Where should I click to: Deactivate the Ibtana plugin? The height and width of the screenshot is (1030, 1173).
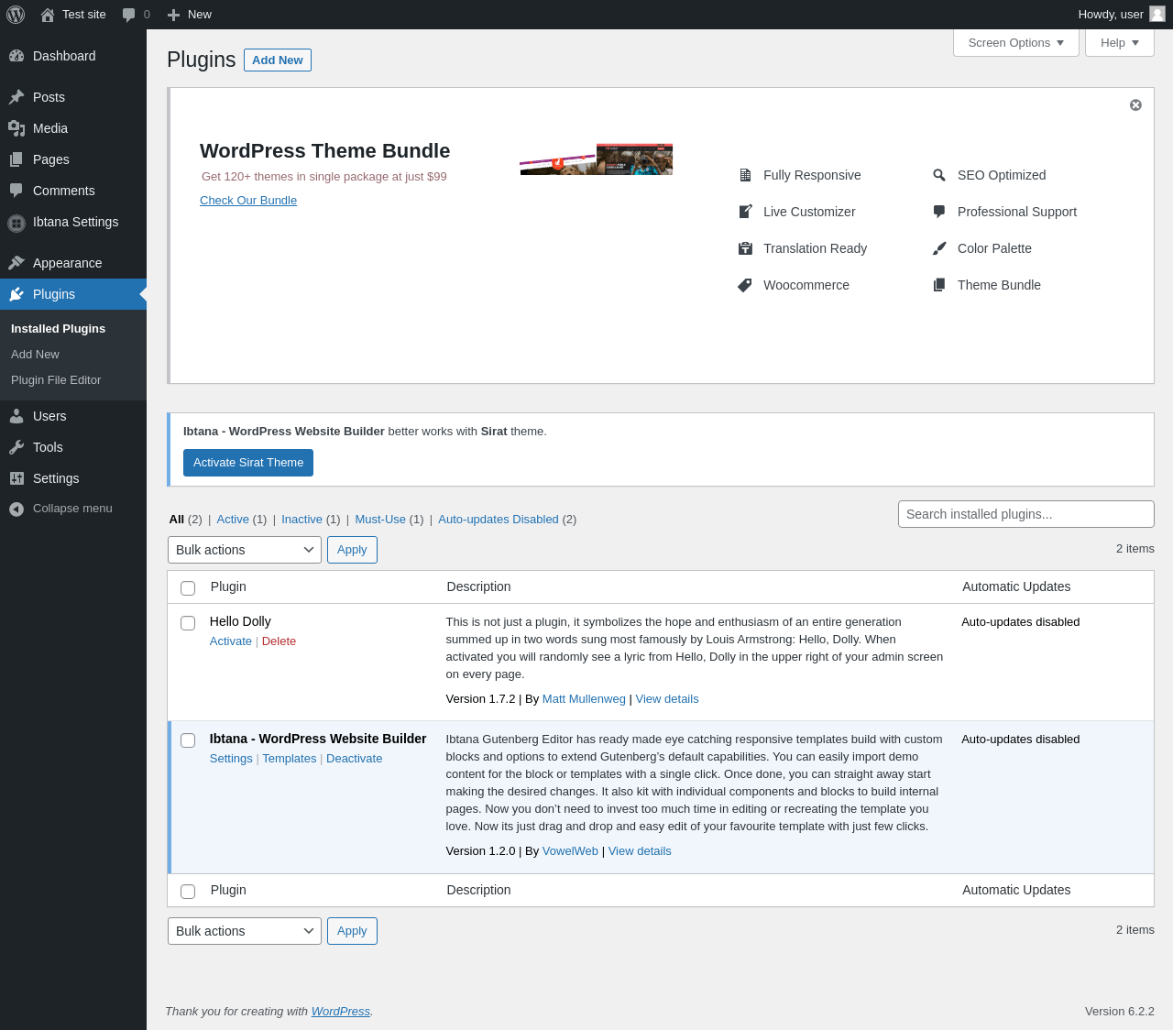(354, 759)
